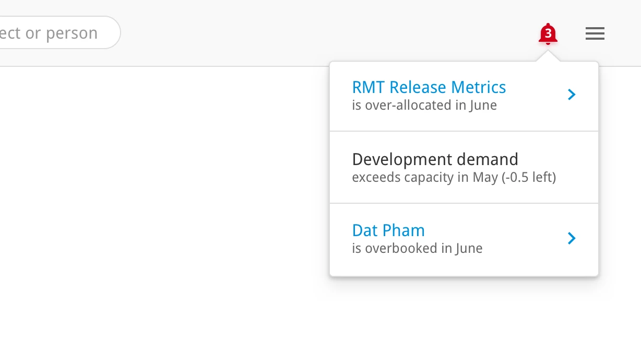Image resolution: width=641 pixels, height=361 pixels.
Task: Click the over-allocated in June subtitle text
Action: coord(424,105)
